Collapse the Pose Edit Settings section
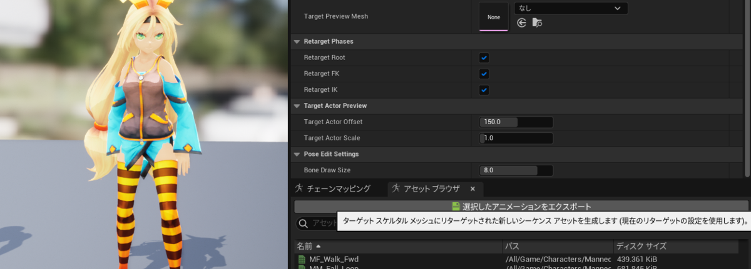Image resolution: width=751 pixels, height=269 pixels. point(297,154)
